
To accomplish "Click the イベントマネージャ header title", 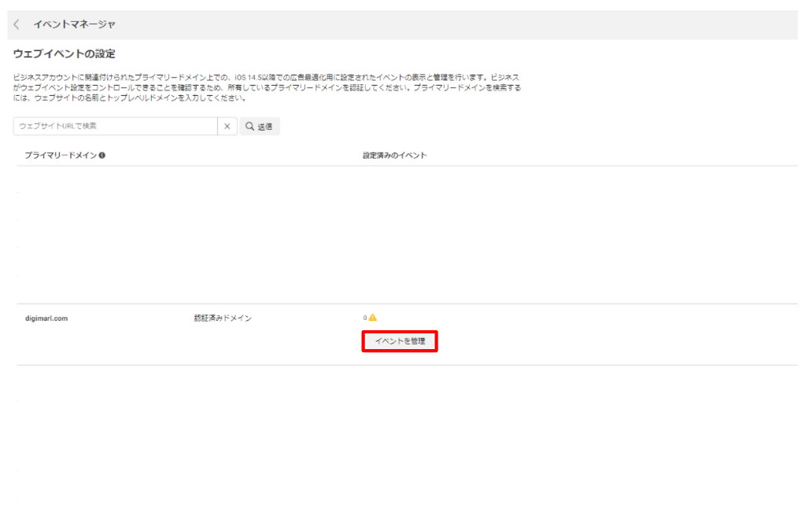I will [x=75, y=24].
